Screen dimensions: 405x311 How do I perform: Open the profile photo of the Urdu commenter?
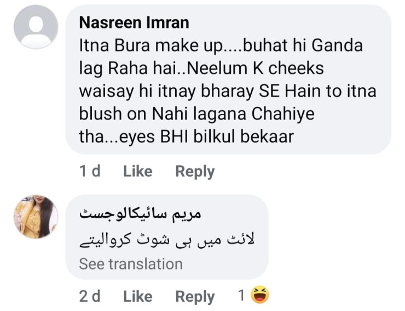(x=36, y=217)
